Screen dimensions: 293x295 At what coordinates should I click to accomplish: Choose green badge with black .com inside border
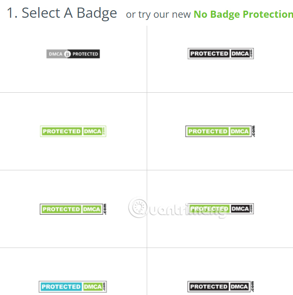(x=73, y=209)
